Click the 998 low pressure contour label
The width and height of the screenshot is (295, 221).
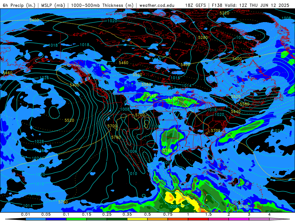click(x=263, y=86)
